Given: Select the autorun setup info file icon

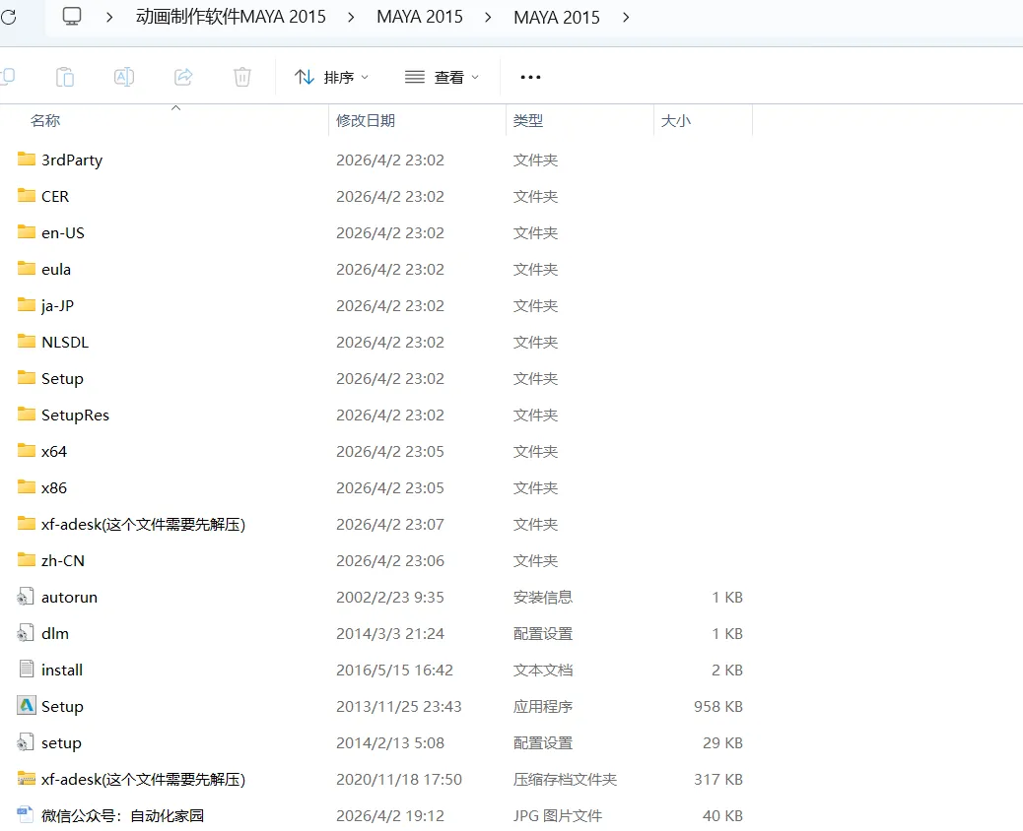Looking at the screenshot, I should [26, 597].
